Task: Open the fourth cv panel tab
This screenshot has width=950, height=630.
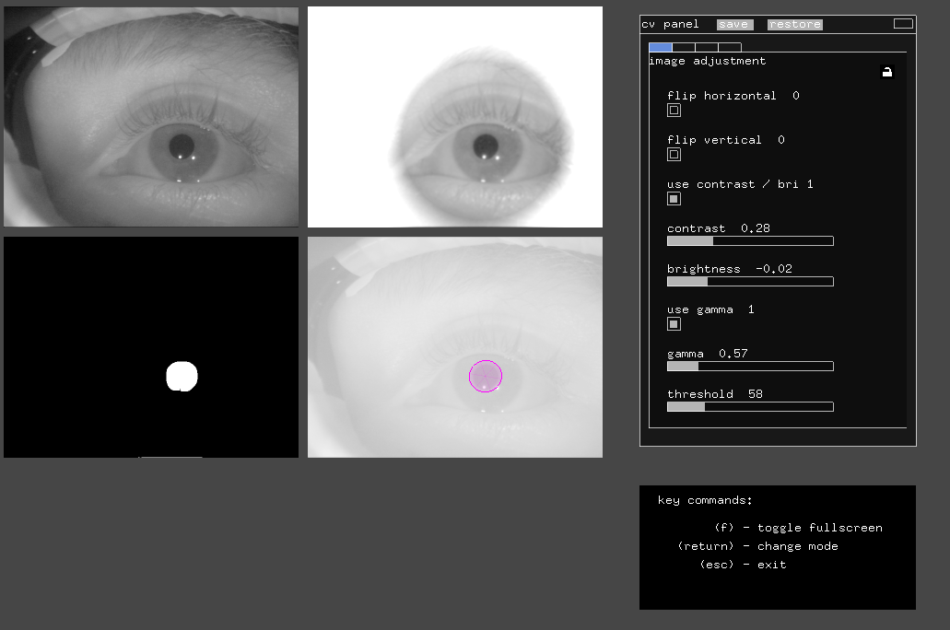Action: click(x=729, y=46)
